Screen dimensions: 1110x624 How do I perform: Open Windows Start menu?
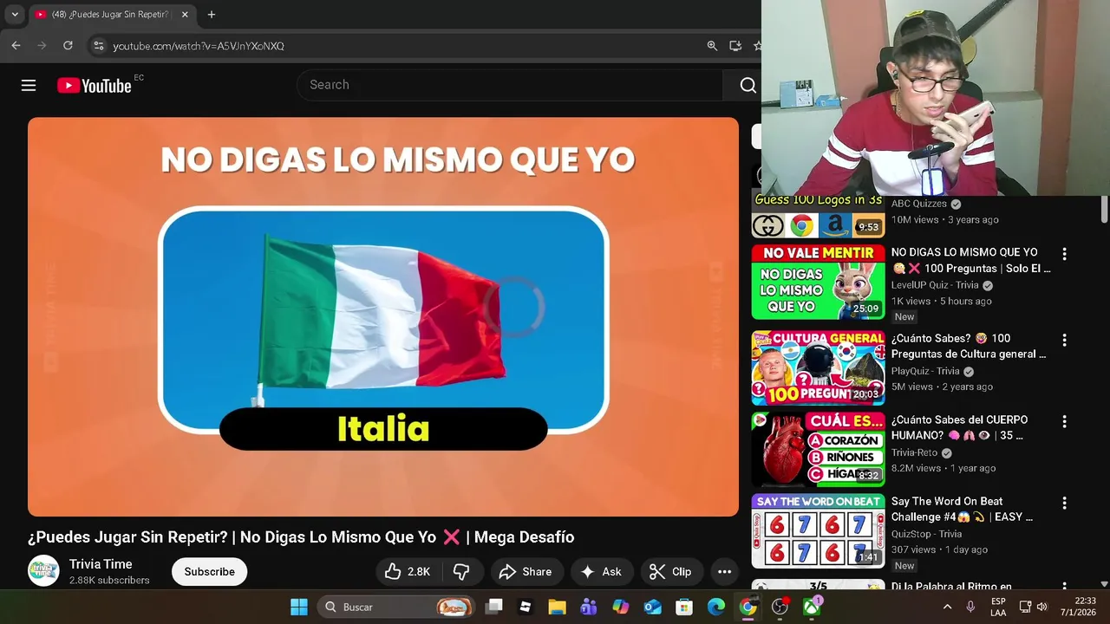[x=299, y=607]
